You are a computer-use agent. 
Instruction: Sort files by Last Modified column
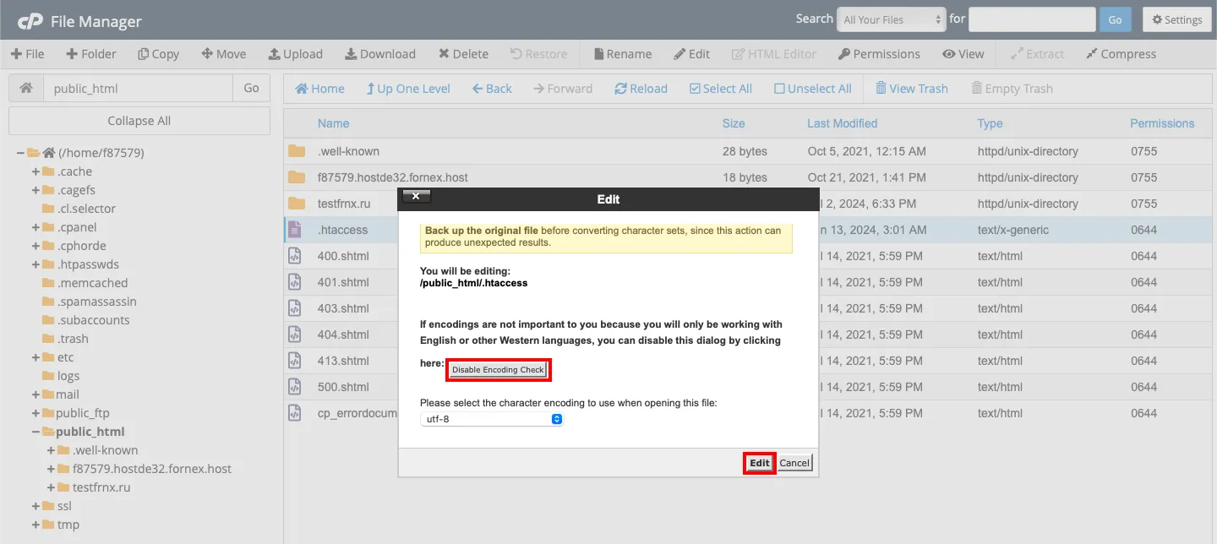(842, 123)
